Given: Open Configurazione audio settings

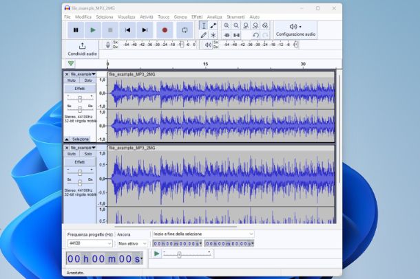Looking at the screenshot, I should pyautogui.click(x=295, y=30).
